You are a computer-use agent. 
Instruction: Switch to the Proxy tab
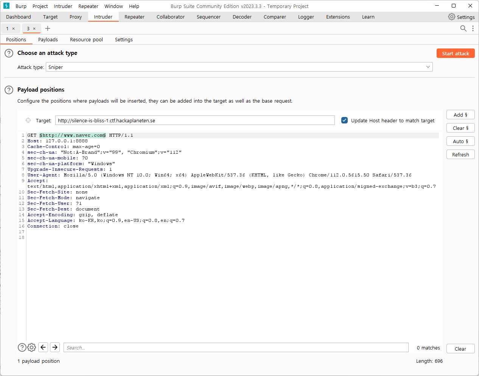click(76, 17)
